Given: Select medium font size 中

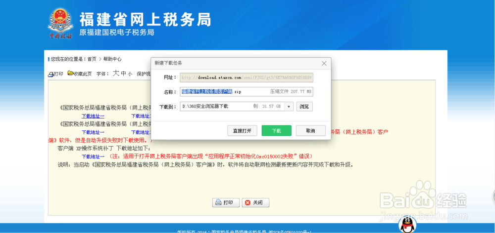Looking at the screenshot, I should pos(124,74).
